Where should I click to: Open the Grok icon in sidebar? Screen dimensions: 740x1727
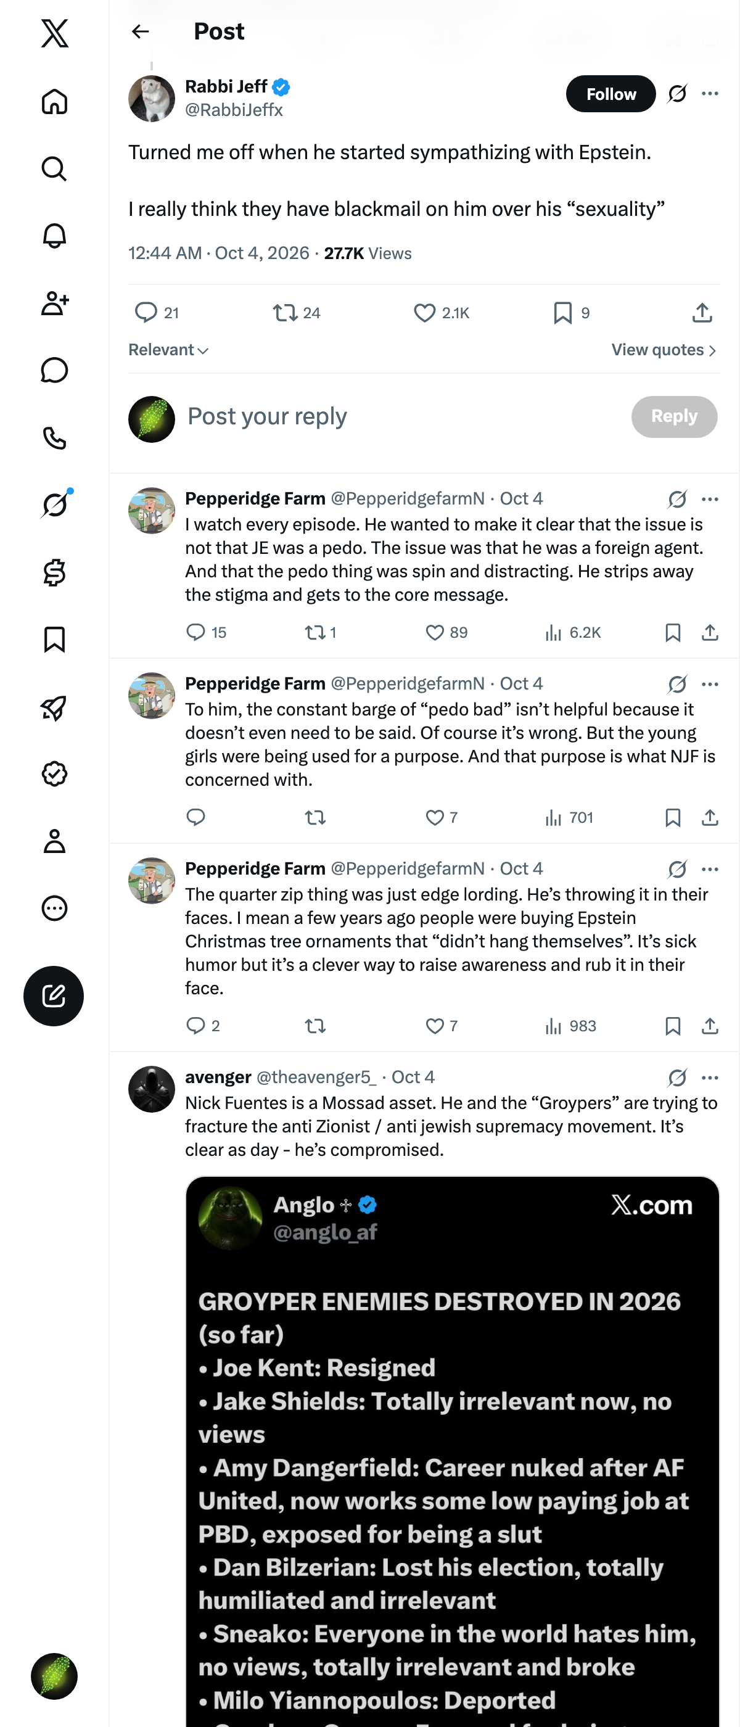pos(54,505)
